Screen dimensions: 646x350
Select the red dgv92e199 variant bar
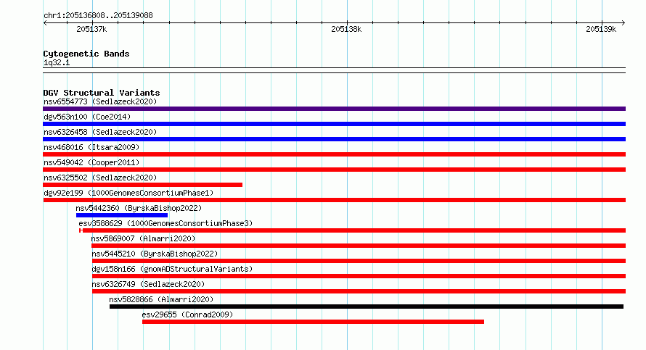point(334,200)
